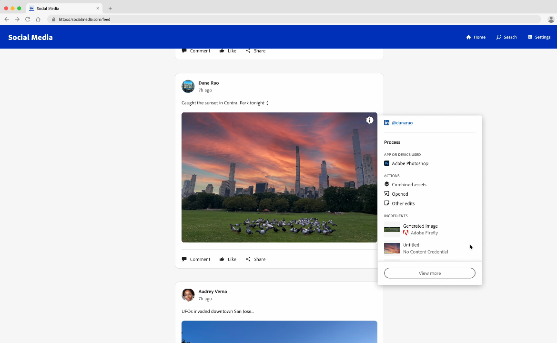Open a new browser tab with plus
This screenshot has height=343, width=557.
pos(110,8)
